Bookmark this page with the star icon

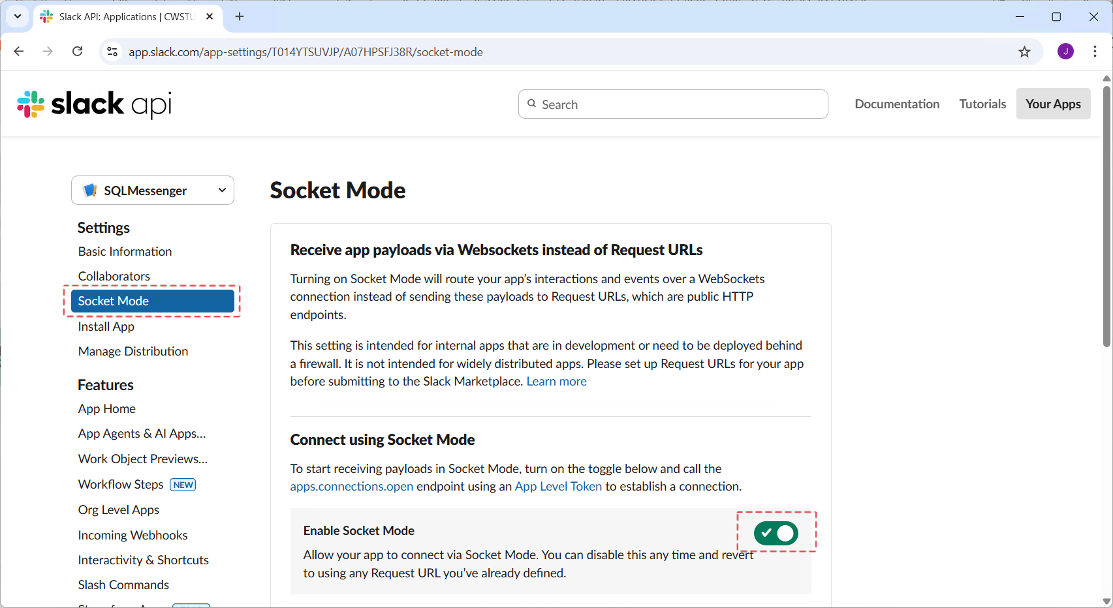[x=1024, y=52]
